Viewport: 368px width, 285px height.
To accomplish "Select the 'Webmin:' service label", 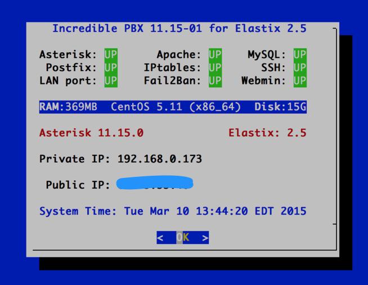I will click(x=263, y=81).
